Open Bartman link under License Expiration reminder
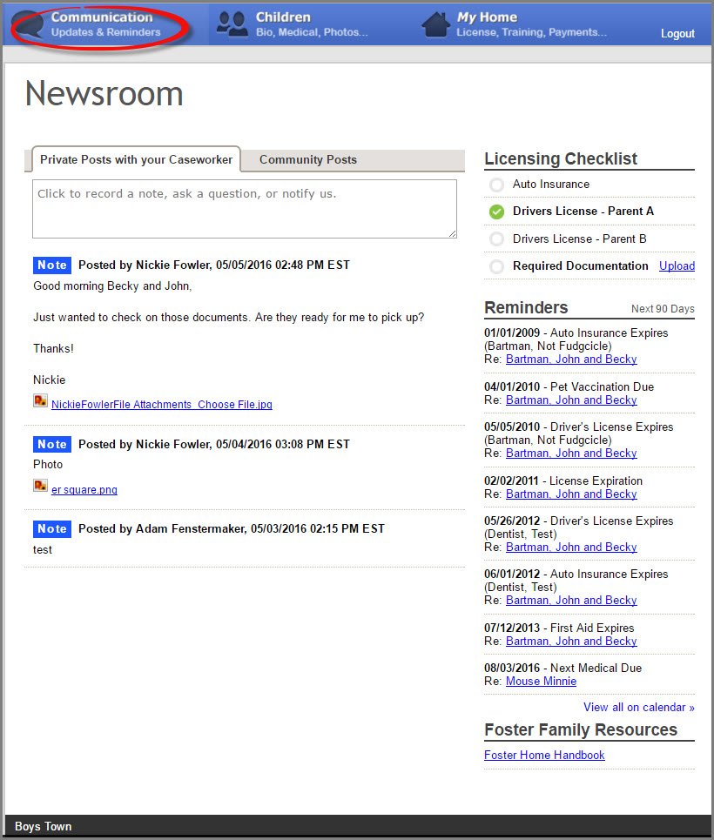714x840 pixels. click(x=571, y=494)
